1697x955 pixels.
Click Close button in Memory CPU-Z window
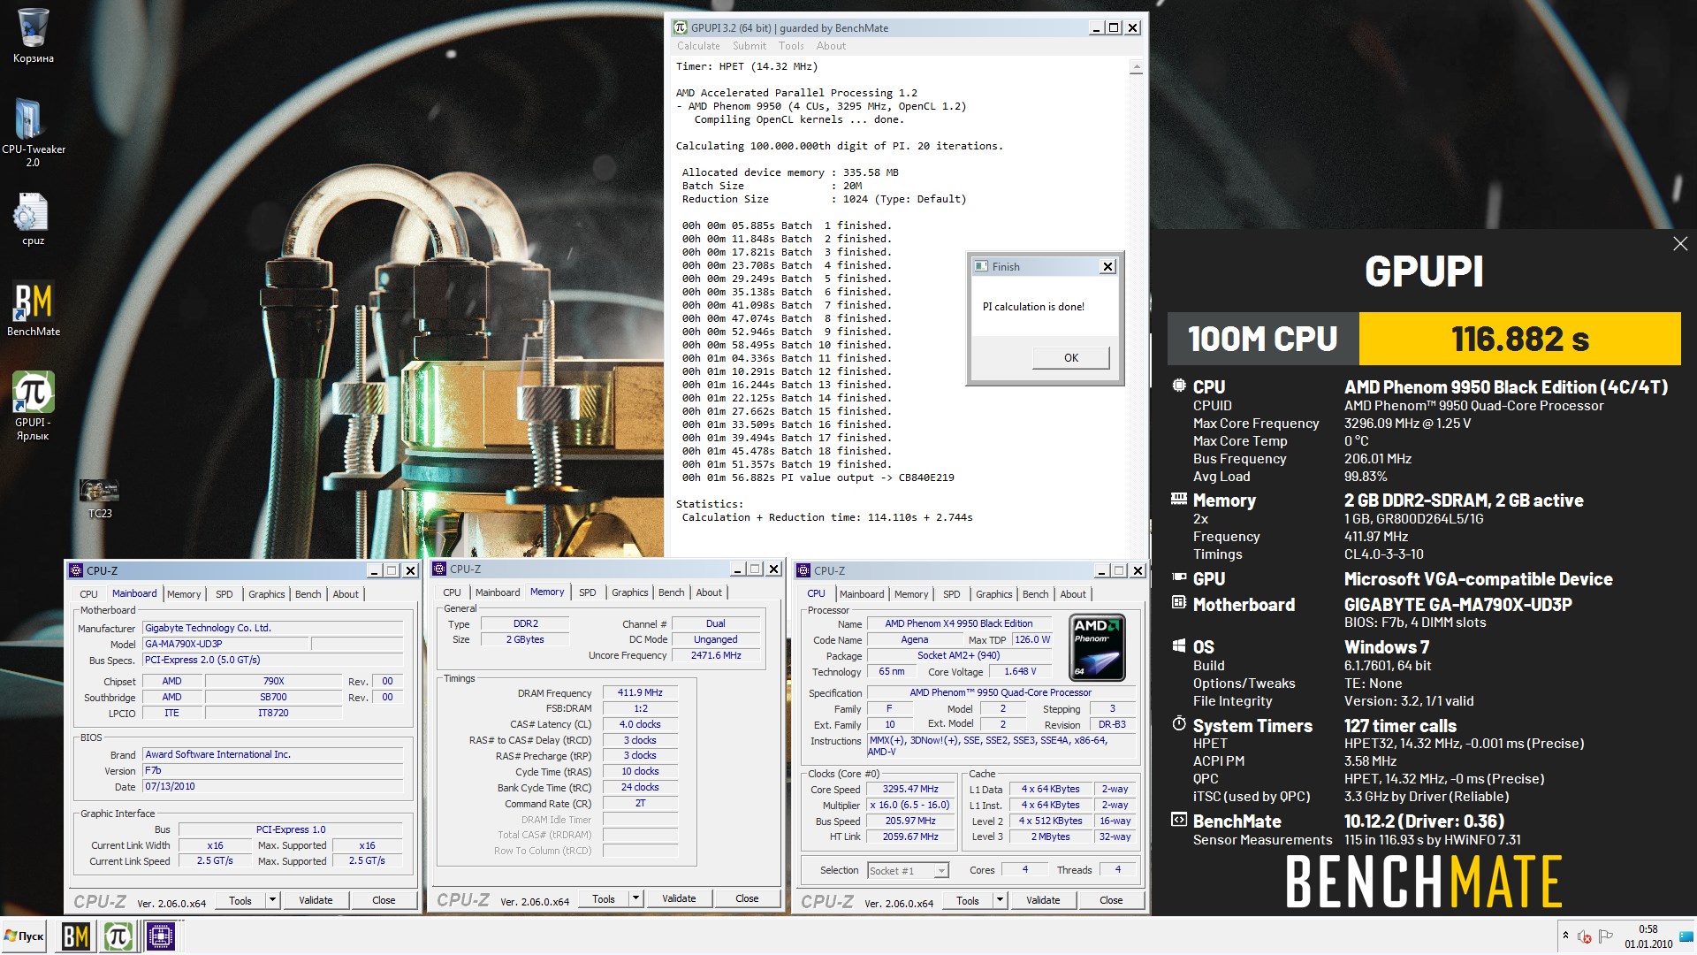pos(747,898)
